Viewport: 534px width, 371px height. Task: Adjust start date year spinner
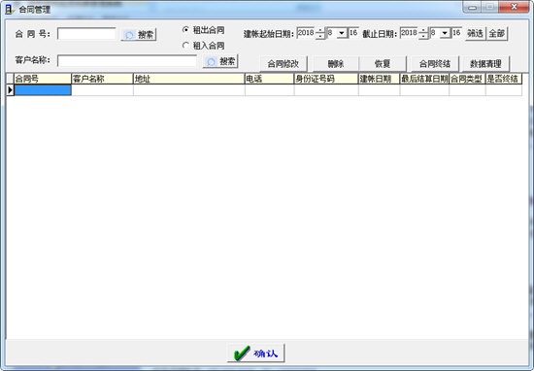(320, 33)
